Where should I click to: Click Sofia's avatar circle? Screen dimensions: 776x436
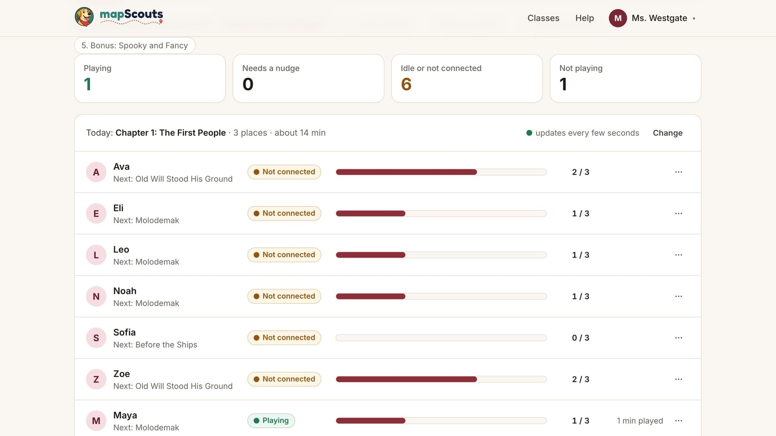pos(96,338)
